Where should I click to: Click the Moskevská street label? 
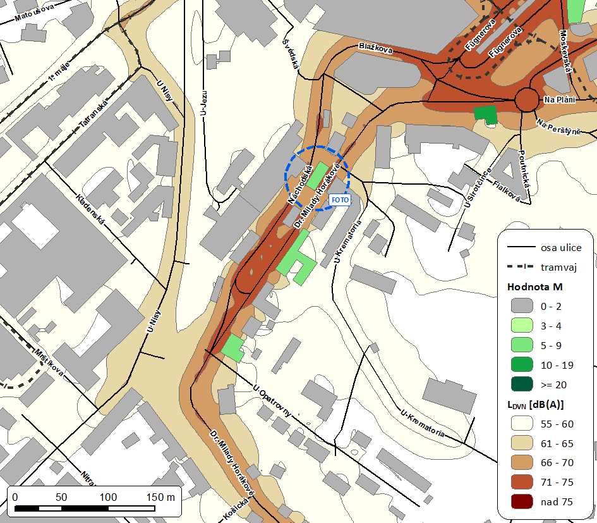(x=566, y=51)
